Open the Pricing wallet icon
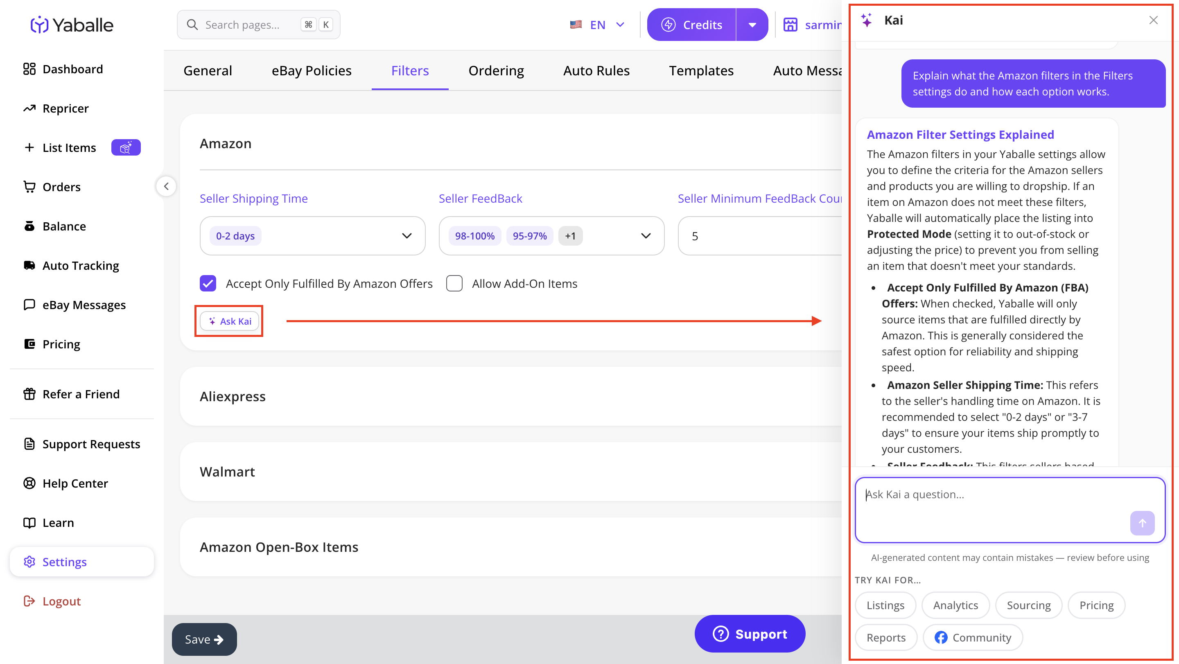Viewport: 1179px width, 664px height. pos(29,344)
